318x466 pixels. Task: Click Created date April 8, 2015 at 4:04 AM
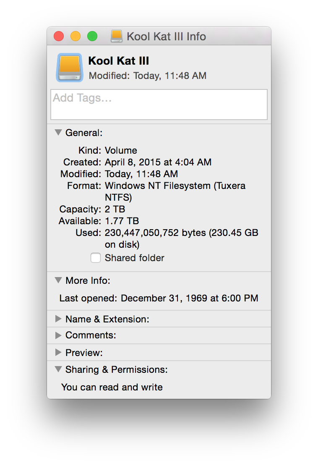click(158, 162)
